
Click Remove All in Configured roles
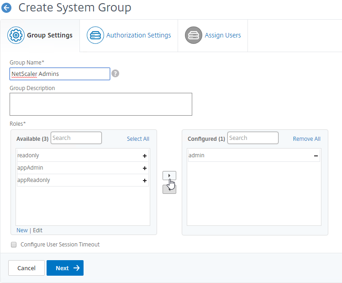[306, 139]
